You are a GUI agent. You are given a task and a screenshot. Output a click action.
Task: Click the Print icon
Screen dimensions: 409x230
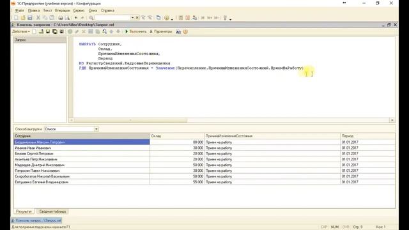click(61, 18)
